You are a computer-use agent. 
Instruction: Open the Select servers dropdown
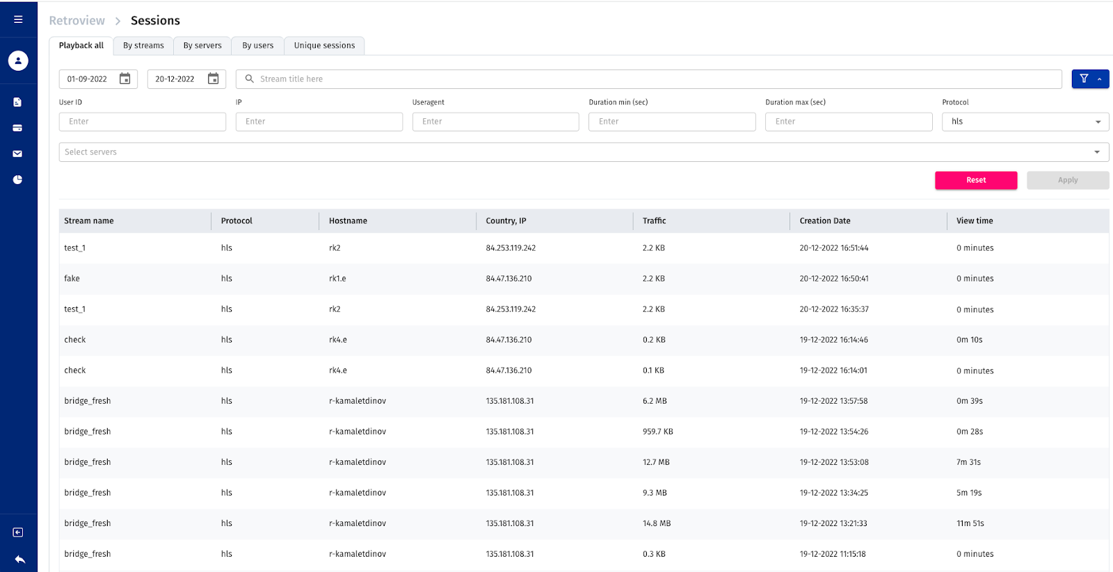point(583,152)
